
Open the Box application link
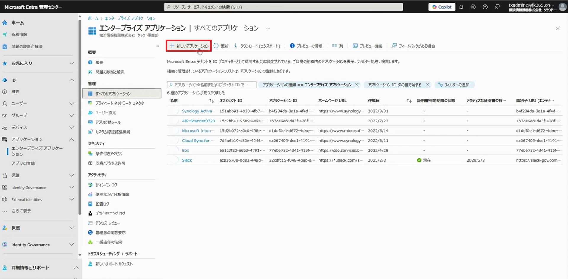[x=185, y=150]
